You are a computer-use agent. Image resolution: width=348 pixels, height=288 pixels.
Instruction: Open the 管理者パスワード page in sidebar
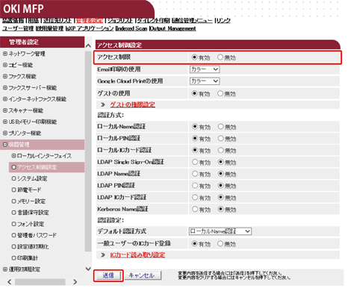click(x=37, y=235)
